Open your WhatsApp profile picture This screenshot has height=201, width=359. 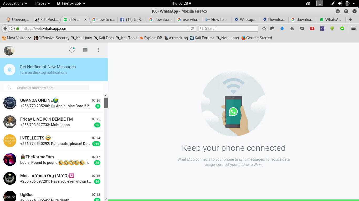9,50
